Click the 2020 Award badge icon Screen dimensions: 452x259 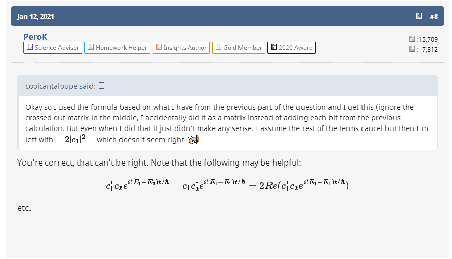274,48
